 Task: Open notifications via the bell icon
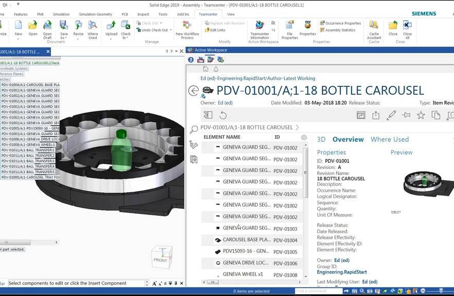pos(216,68)
